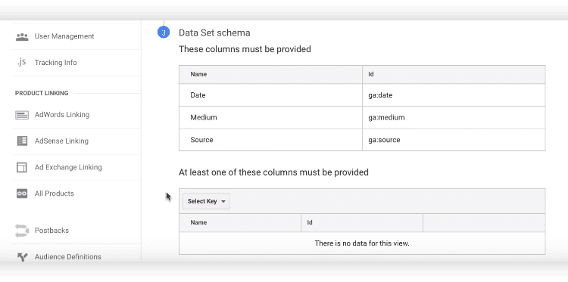This screenshot has width=568, height=282.
Task: Click the All Products link icon
Action: (x=22, y=194)
